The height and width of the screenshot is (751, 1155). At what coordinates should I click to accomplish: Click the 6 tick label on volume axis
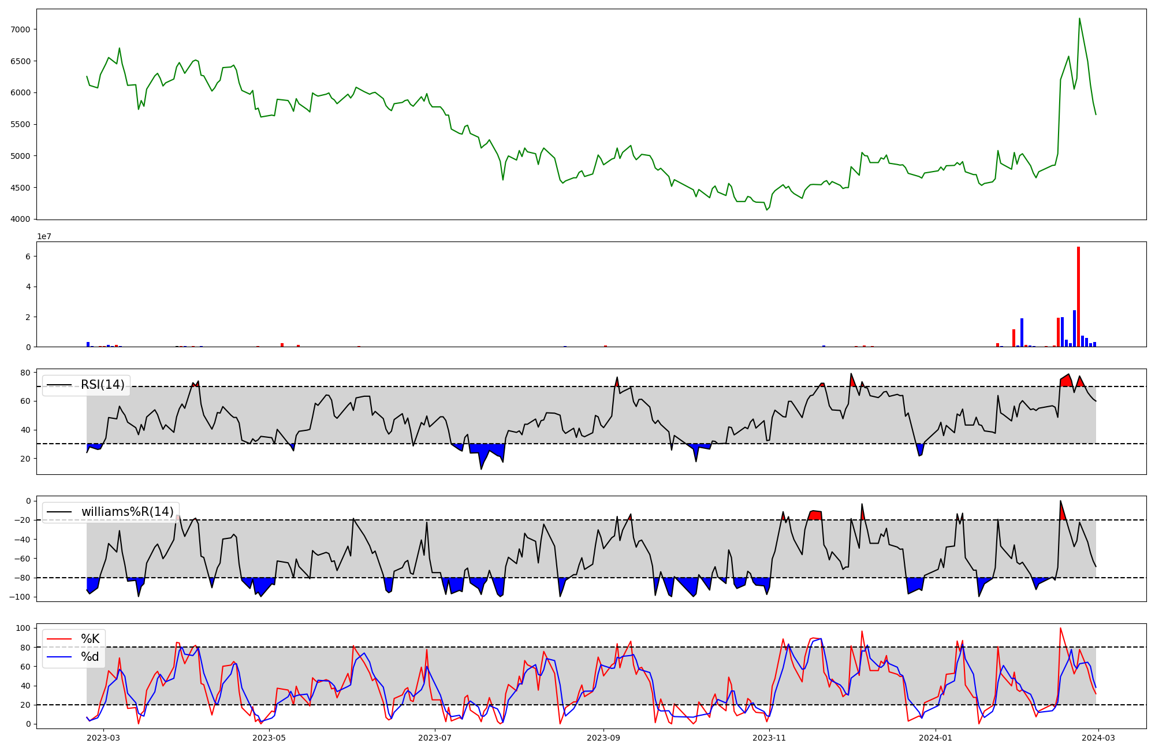[x=28, y=256]
